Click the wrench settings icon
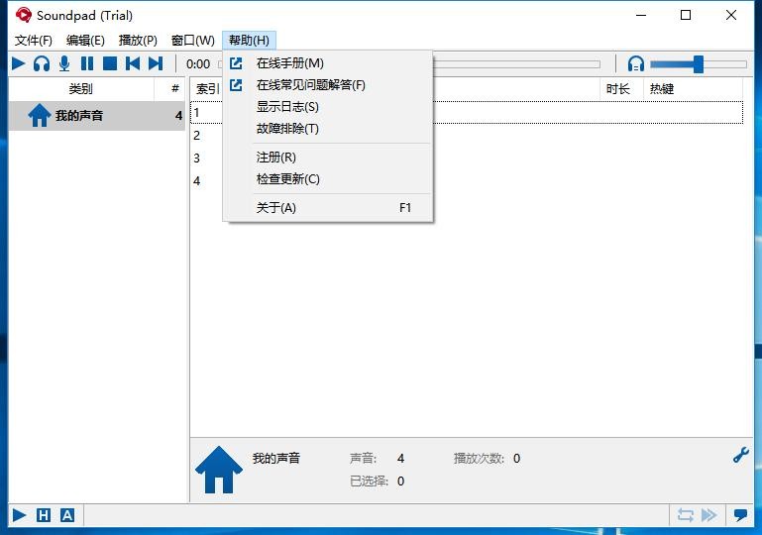 [740, 456]
